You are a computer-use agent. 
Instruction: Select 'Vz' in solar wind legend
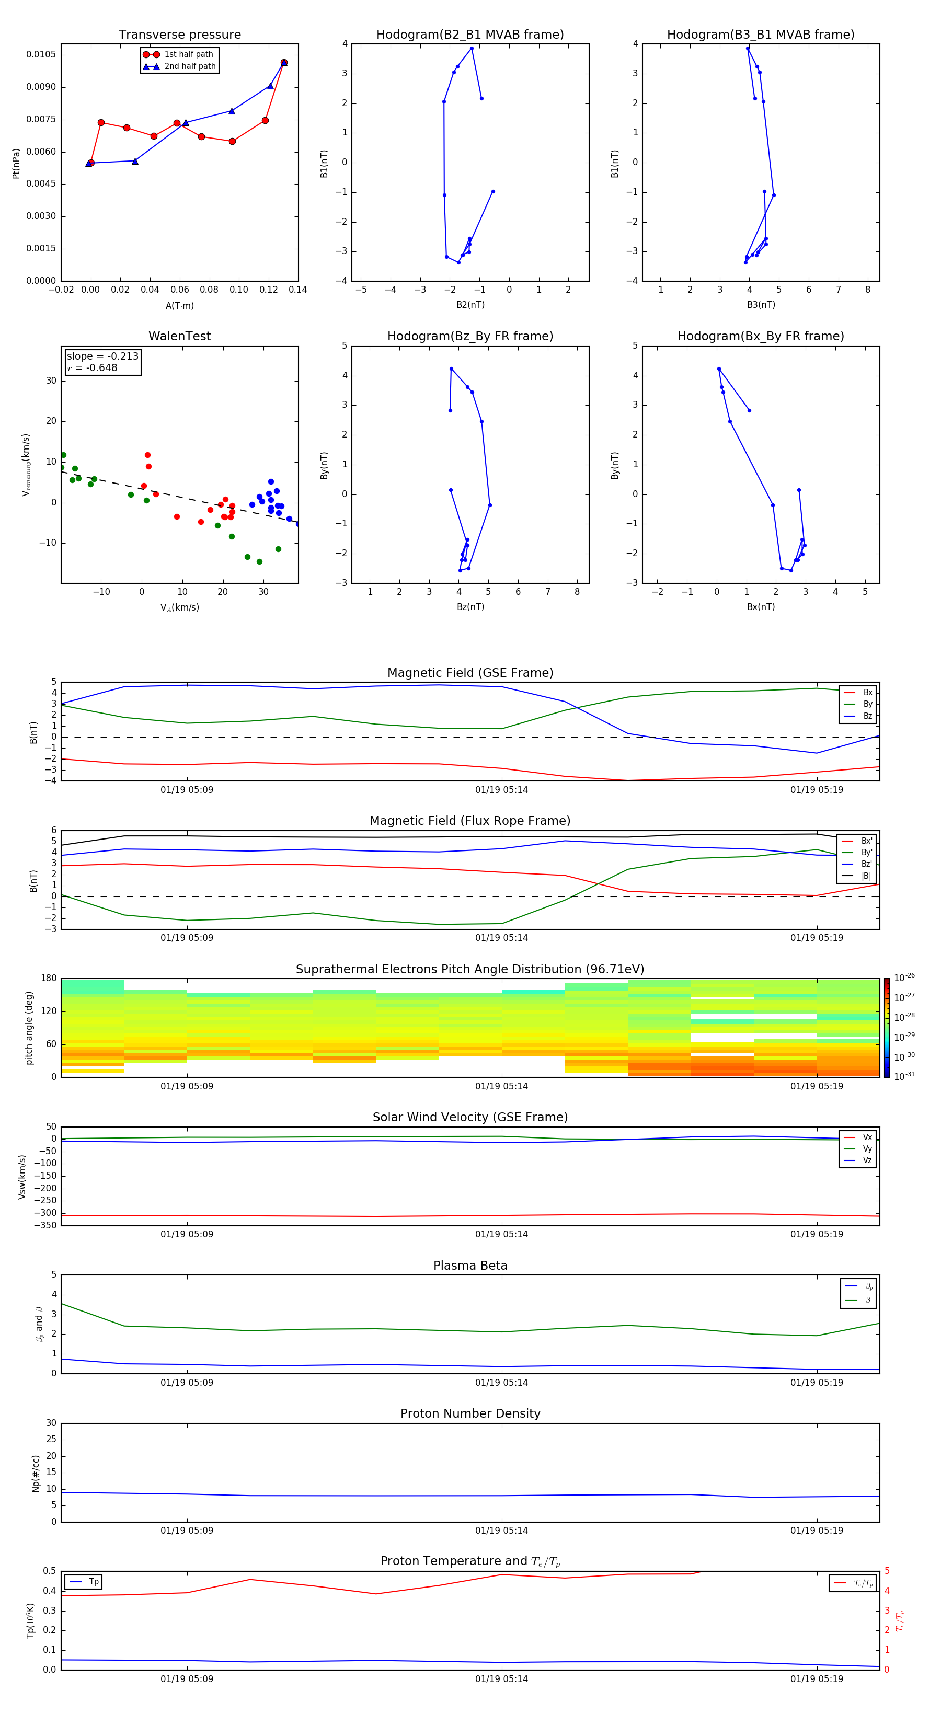858,1160
